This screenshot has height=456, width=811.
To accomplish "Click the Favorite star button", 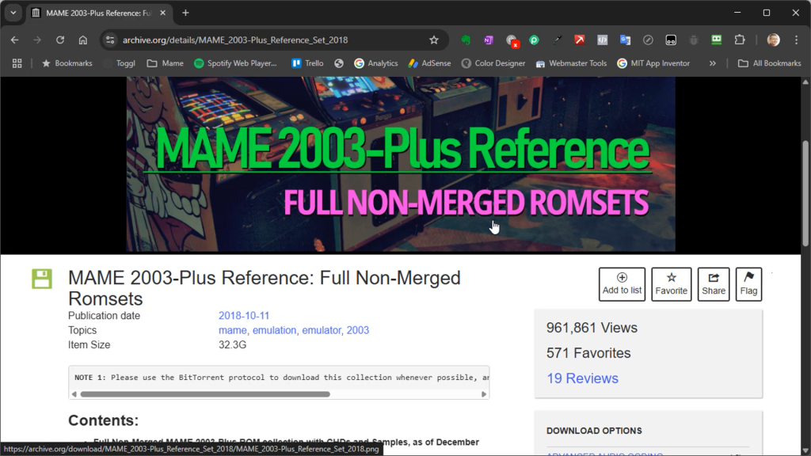I will click(x=672, y=284).
